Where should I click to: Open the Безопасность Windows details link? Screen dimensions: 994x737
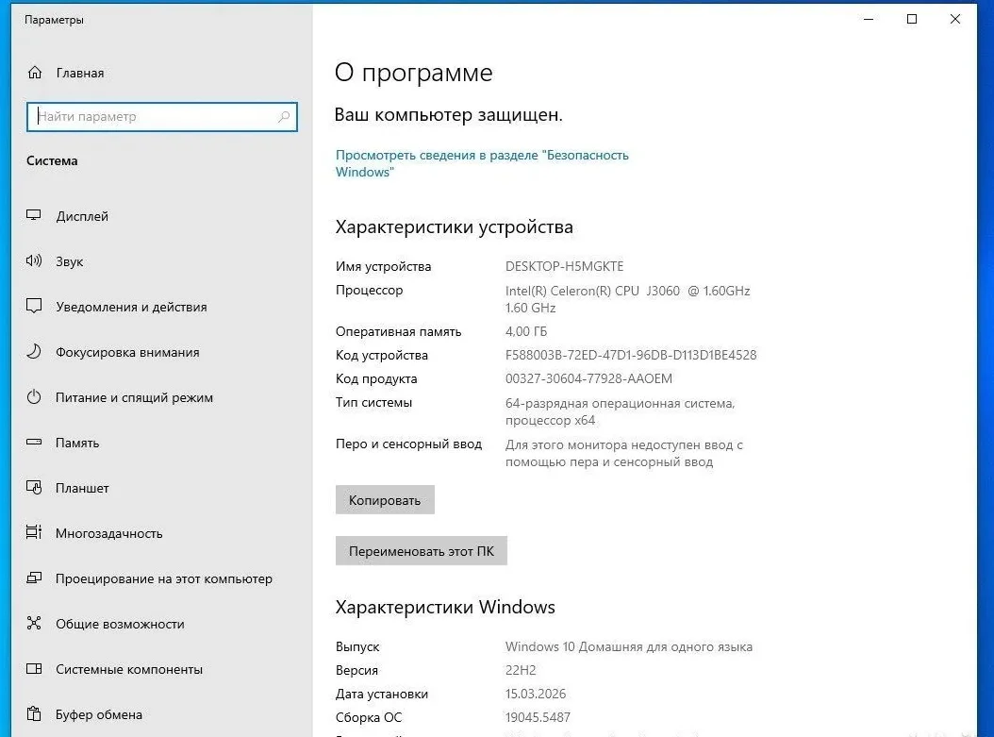[482, 163]
